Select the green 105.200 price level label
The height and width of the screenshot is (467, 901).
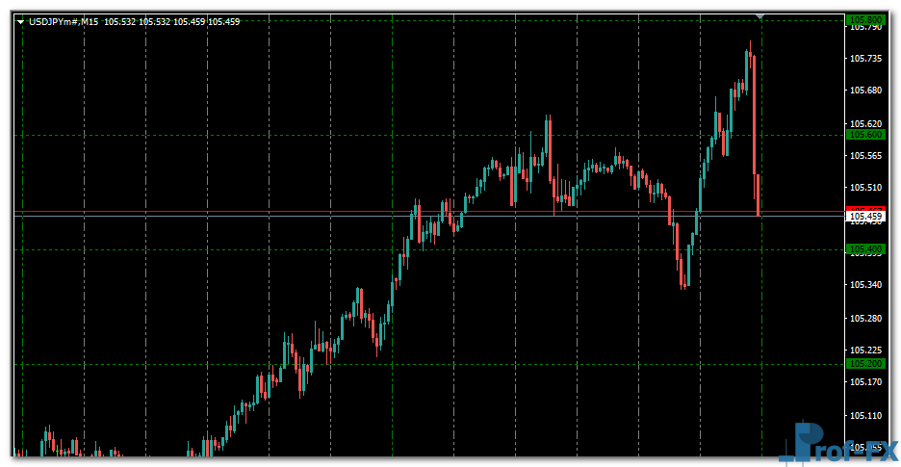click(x=863, y=364)
